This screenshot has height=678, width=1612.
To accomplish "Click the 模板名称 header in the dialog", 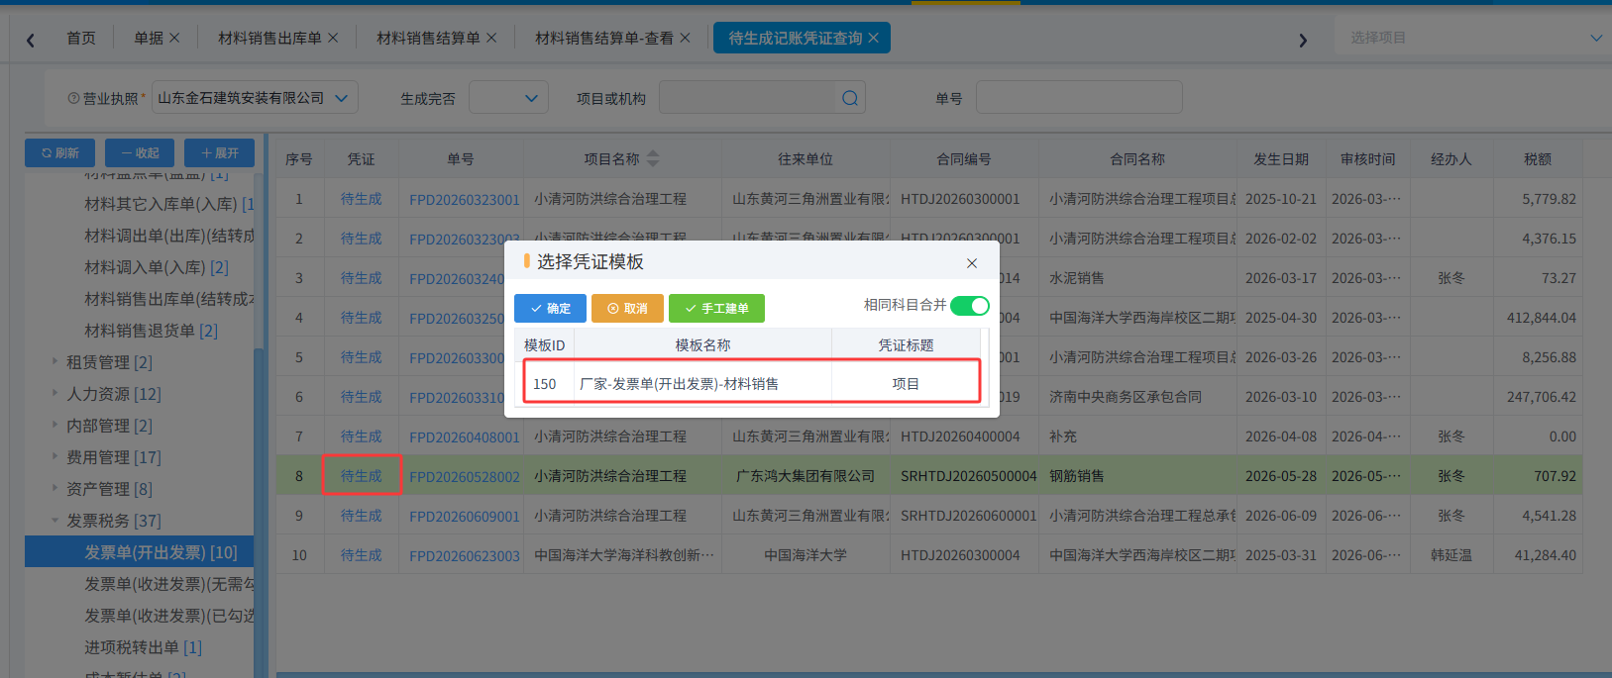I will click(702, 344).
